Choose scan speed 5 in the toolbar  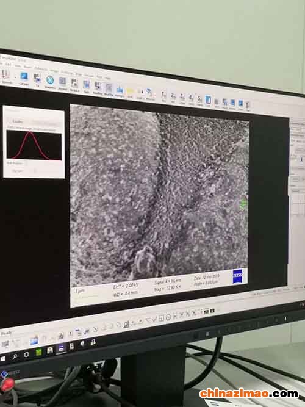click(x=199, y=99)
